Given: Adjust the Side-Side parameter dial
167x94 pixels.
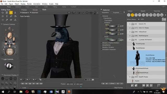Looking at the screenshot, I should coord(112,34).
